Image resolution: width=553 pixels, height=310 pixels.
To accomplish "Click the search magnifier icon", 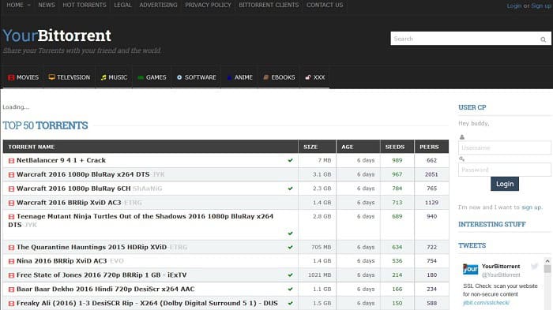I will pos(544,39).
